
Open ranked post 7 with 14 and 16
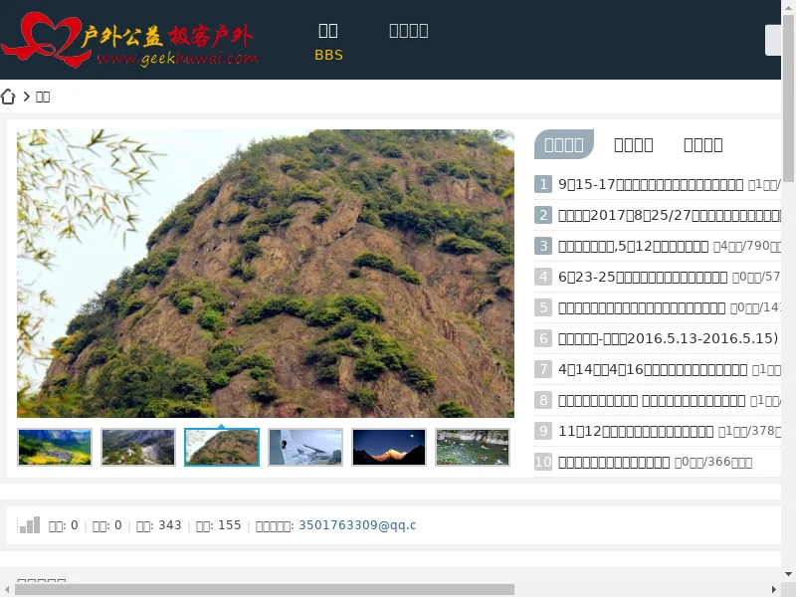(653, 369)
